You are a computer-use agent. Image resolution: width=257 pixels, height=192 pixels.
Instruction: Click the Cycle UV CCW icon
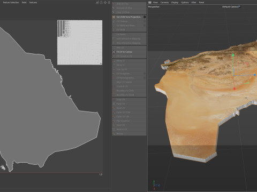point(114,113)
